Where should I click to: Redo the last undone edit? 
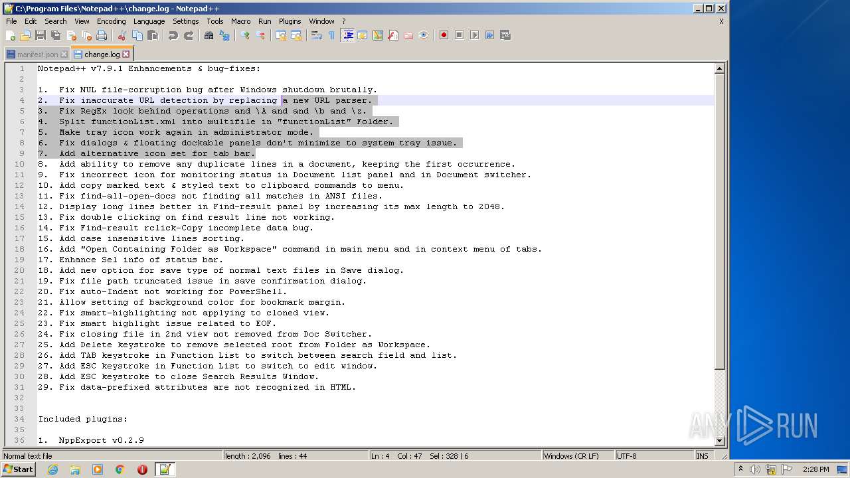(x=189, y=35)
